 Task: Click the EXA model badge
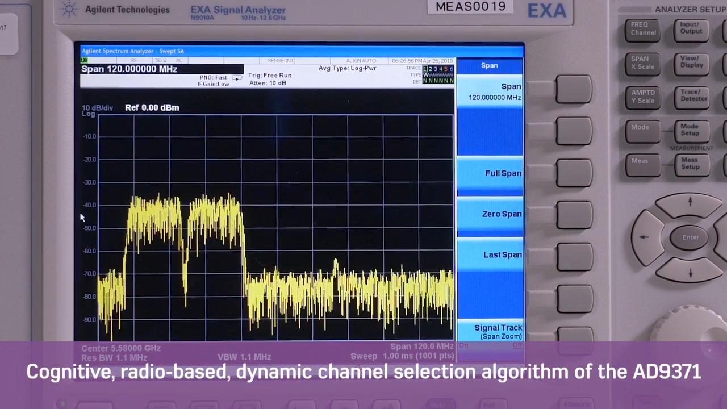pos(547,11)
